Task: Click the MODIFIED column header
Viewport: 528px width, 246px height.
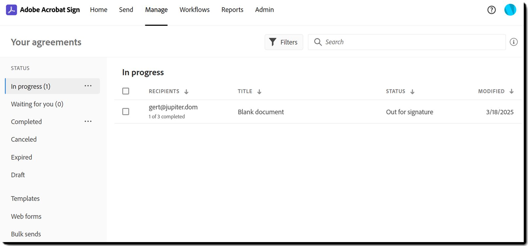Action: point(491,91)
